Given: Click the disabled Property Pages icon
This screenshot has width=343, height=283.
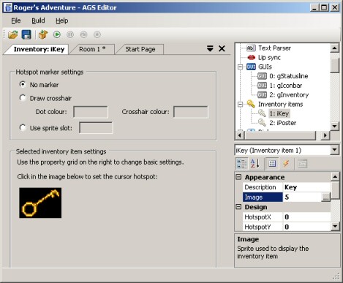Looking at the screenshot, I should click(x=302, y=164).
